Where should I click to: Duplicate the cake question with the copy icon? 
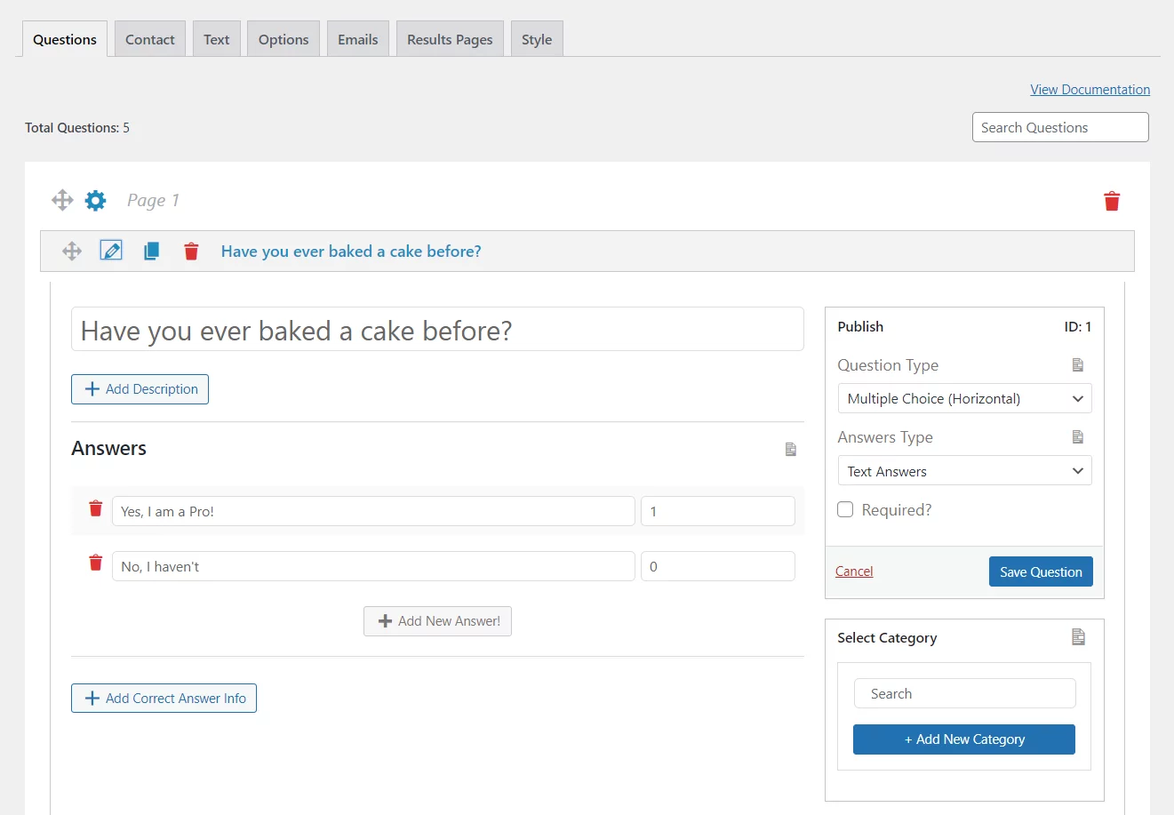[x=152, y=251]
